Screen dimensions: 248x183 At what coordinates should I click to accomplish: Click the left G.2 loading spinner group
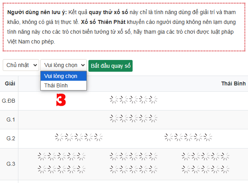point(79,137)
